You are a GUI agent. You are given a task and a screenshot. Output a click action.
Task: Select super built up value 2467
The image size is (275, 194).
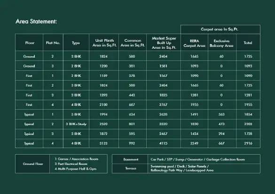pos(163,134)
